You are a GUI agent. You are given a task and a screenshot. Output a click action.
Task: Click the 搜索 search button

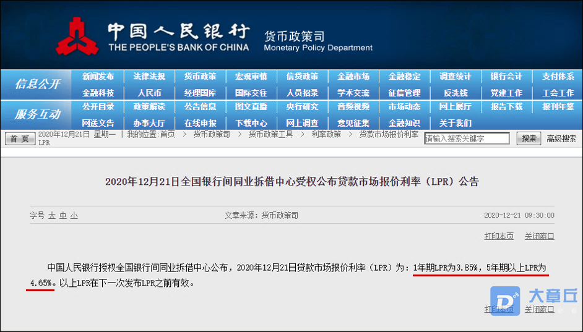click(529, 138)
